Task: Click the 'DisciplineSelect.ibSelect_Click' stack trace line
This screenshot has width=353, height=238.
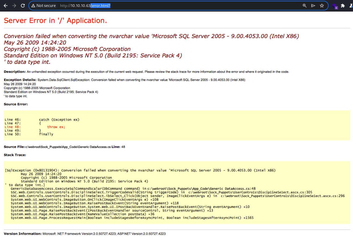Action: [178, 196]
